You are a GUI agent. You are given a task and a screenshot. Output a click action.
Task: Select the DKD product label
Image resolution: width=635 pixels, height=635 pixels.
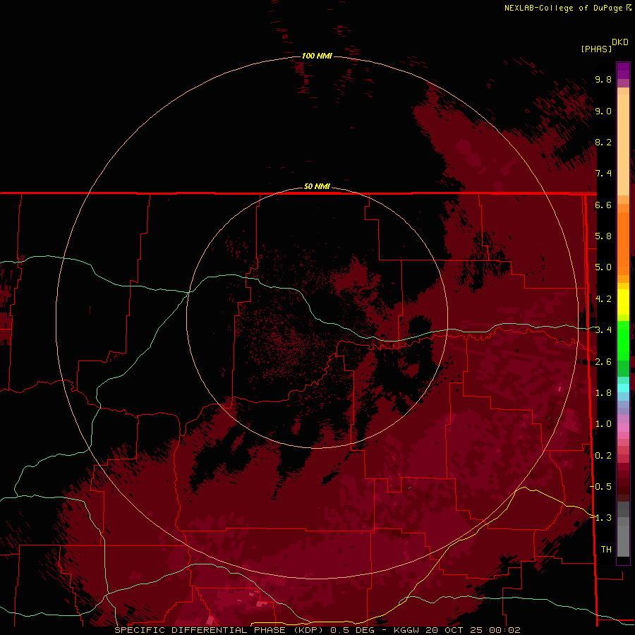click(620, 42)
